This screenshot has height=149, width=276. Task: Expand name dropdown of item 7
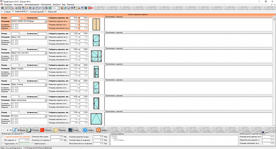point(46,116)
